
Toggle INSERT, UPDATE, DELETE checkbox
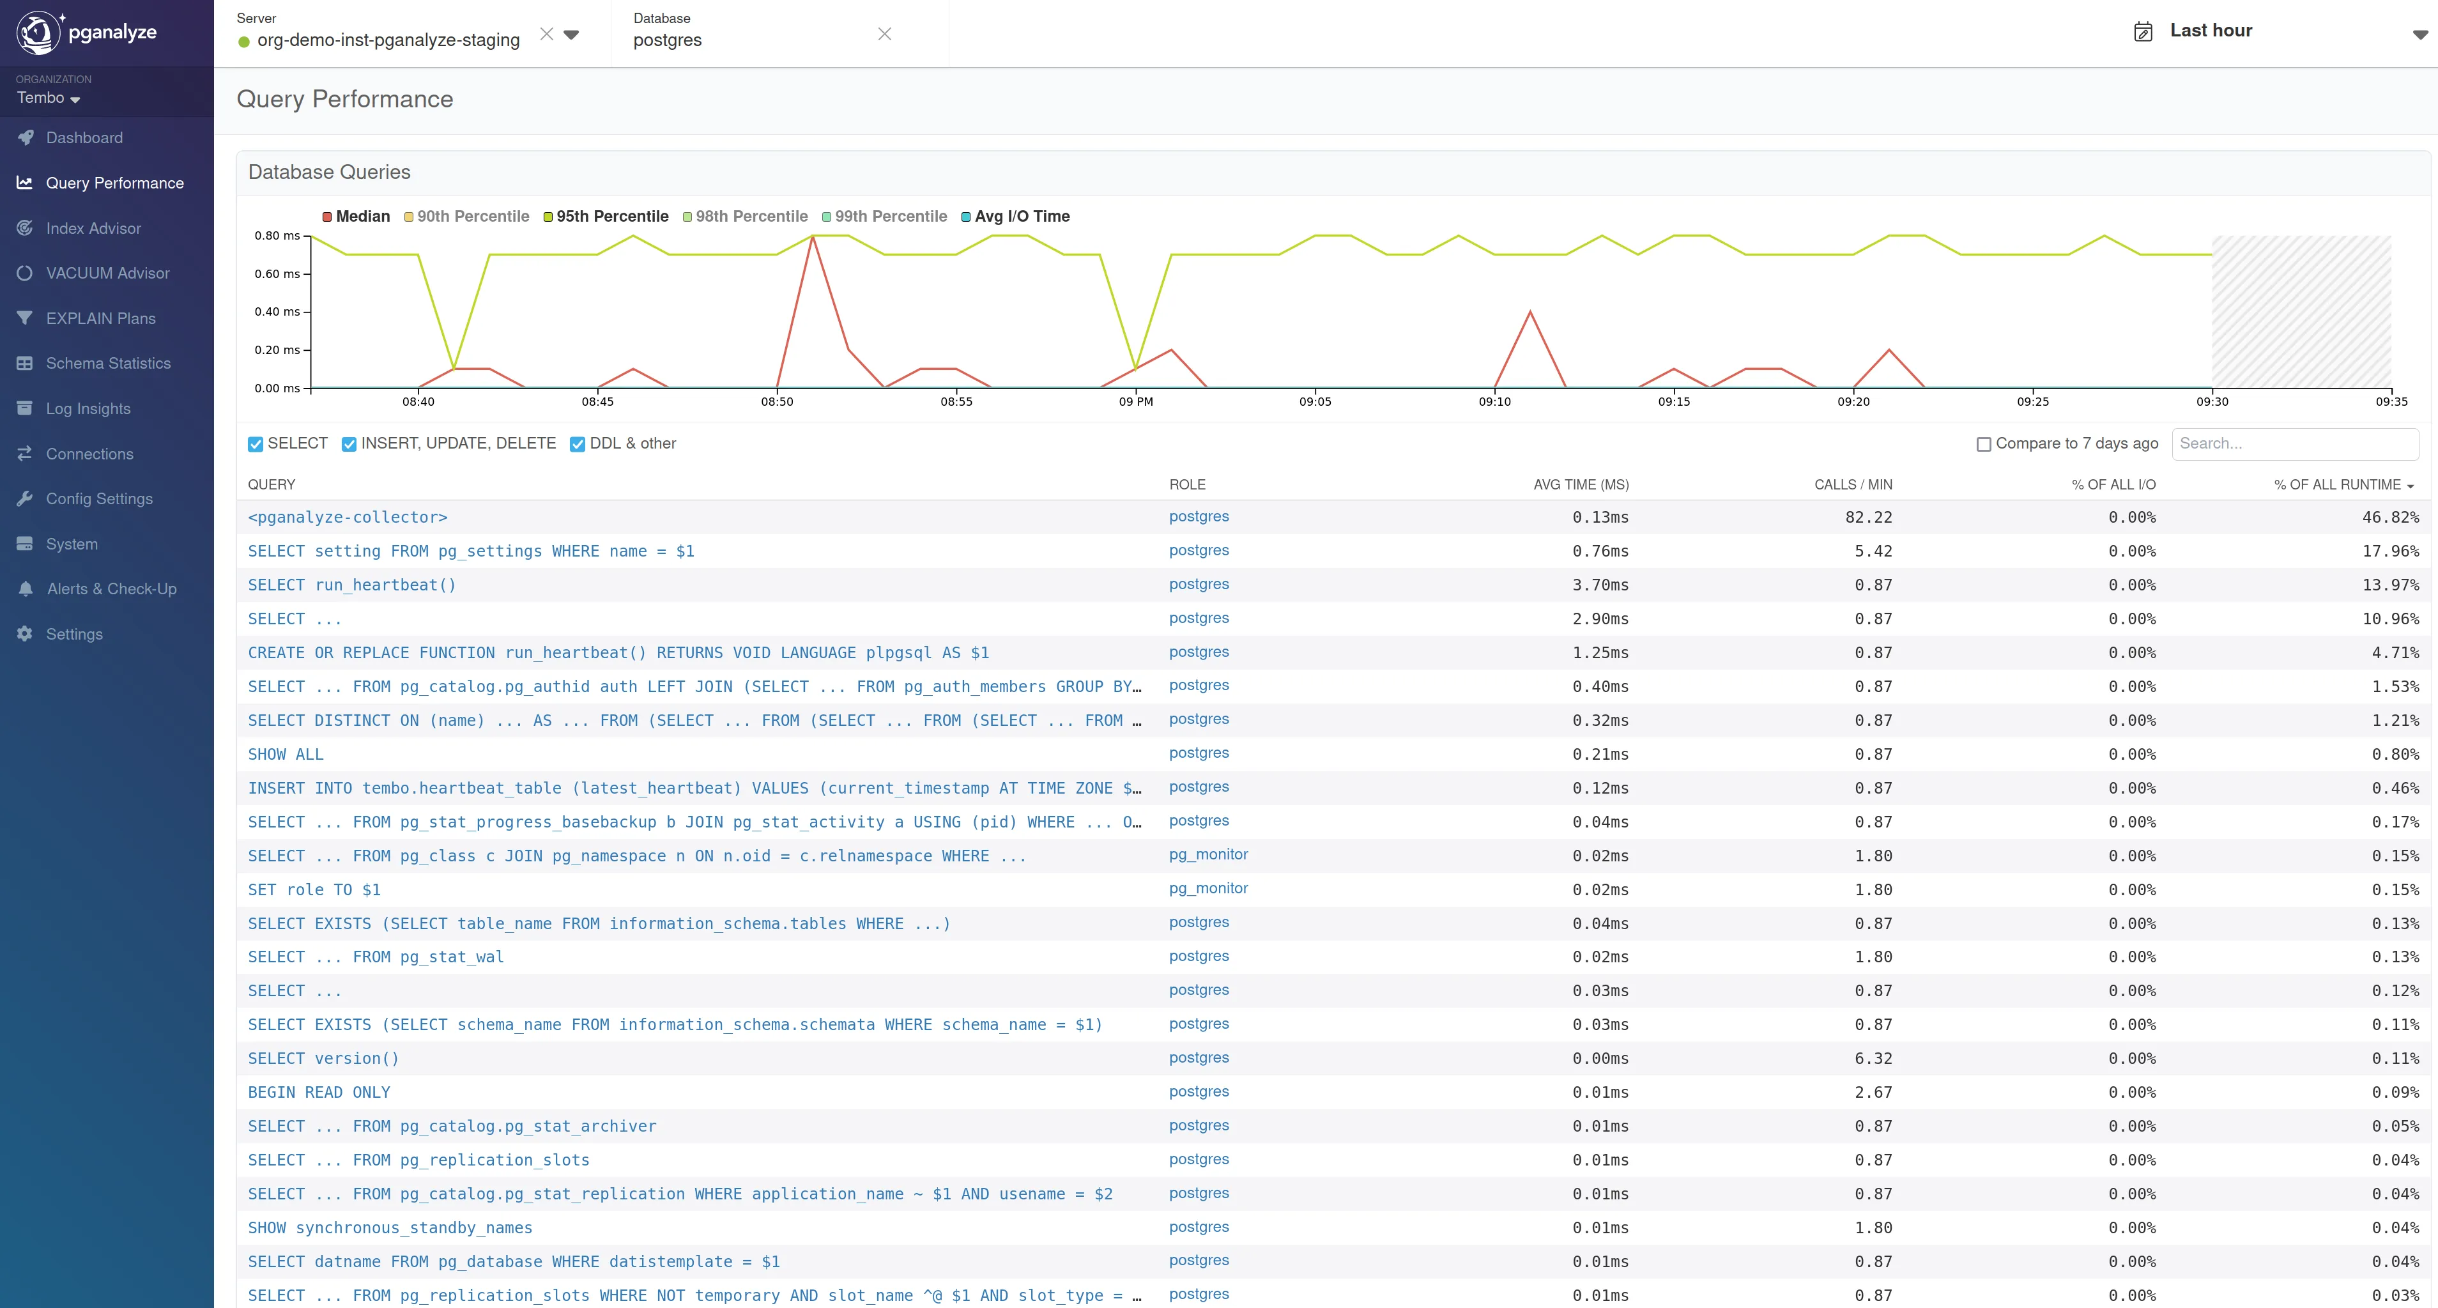click(x=348, y=443)
